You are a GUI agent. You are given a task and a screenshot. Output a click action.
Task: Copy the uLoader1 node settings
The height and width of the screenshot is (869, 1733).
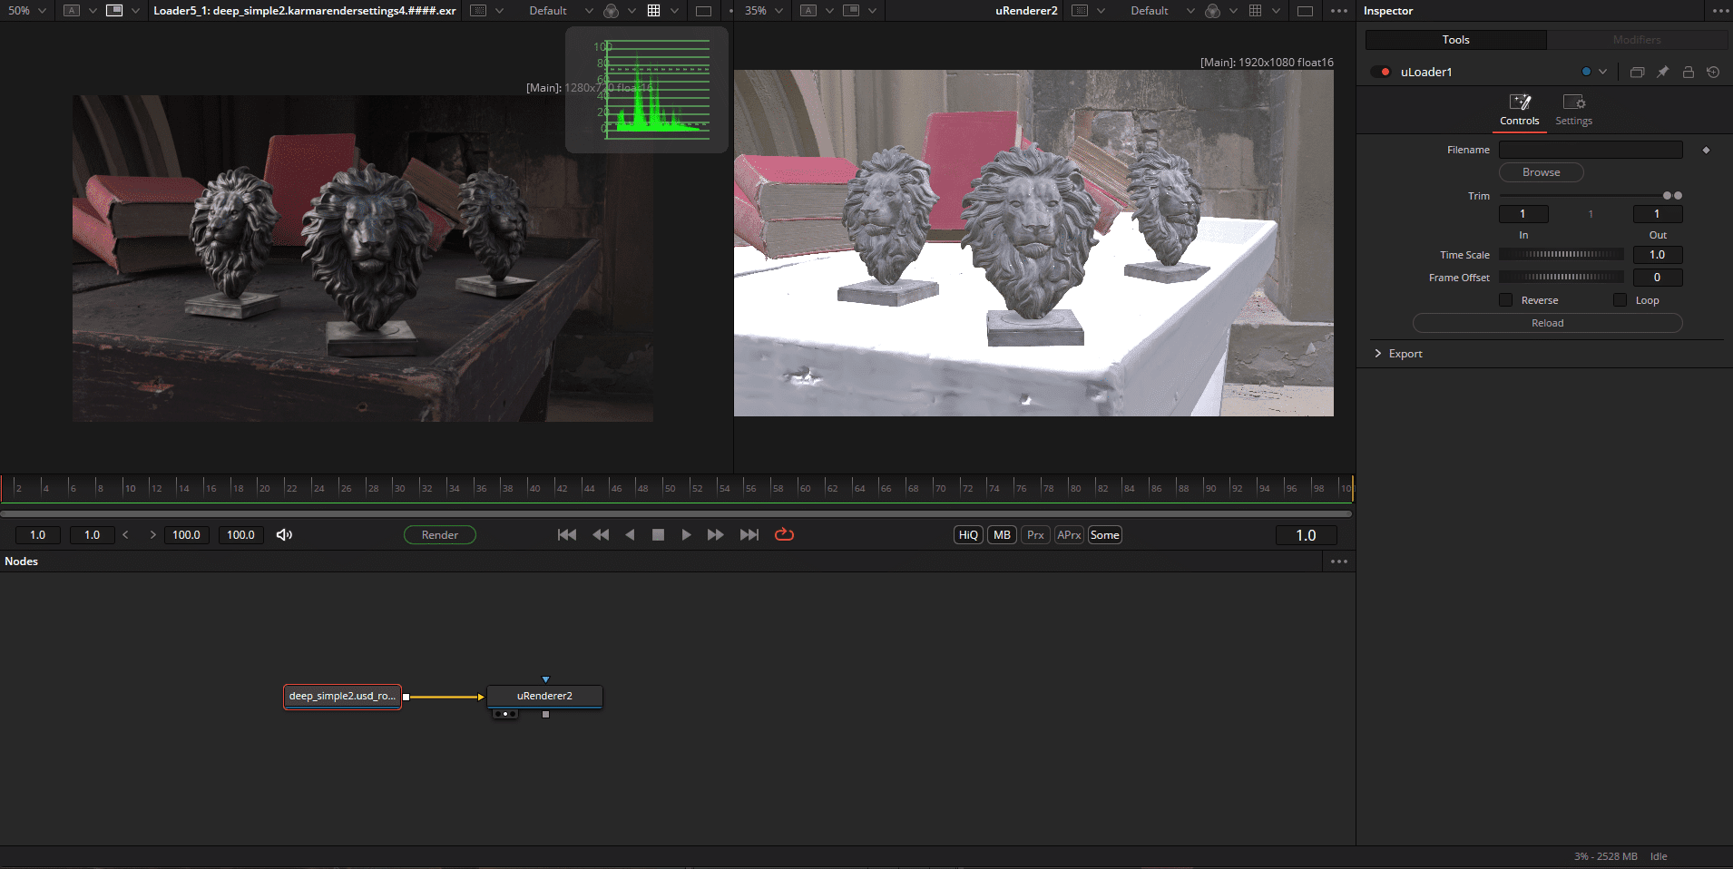[1637, 72]
